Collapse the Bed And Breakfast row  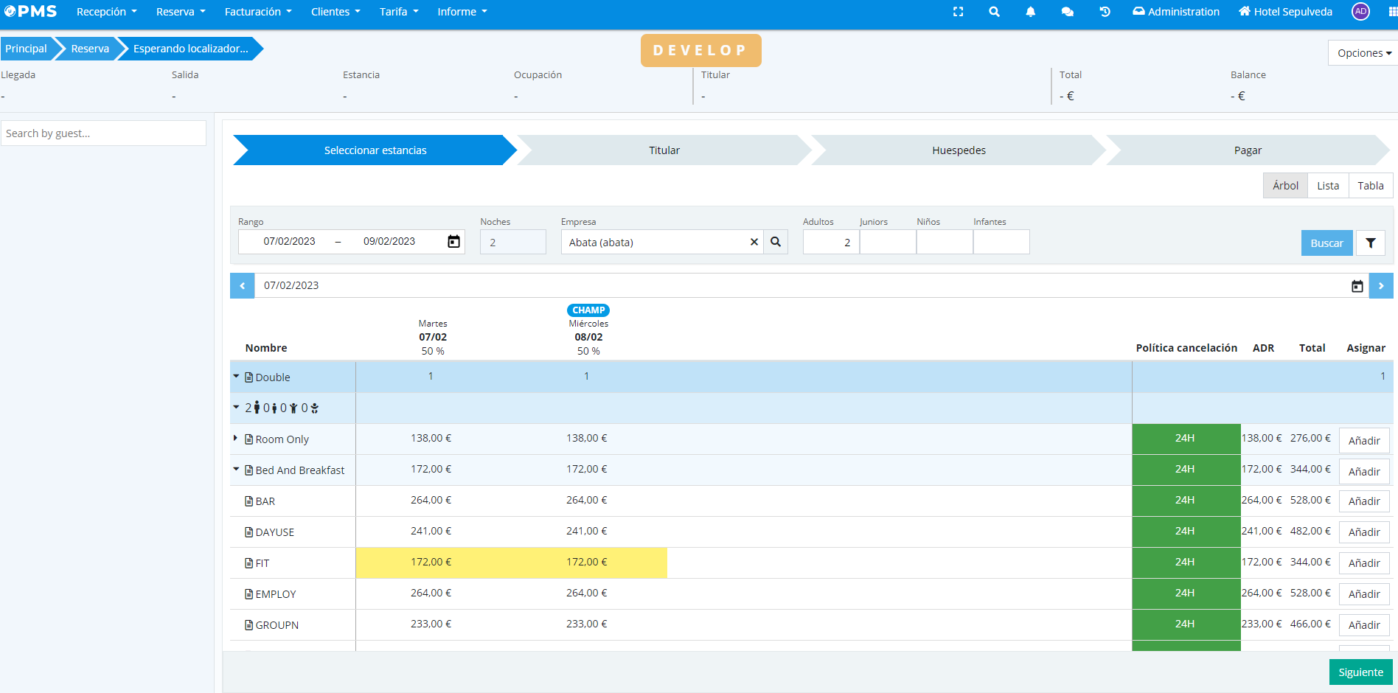(x=236, y=470)
